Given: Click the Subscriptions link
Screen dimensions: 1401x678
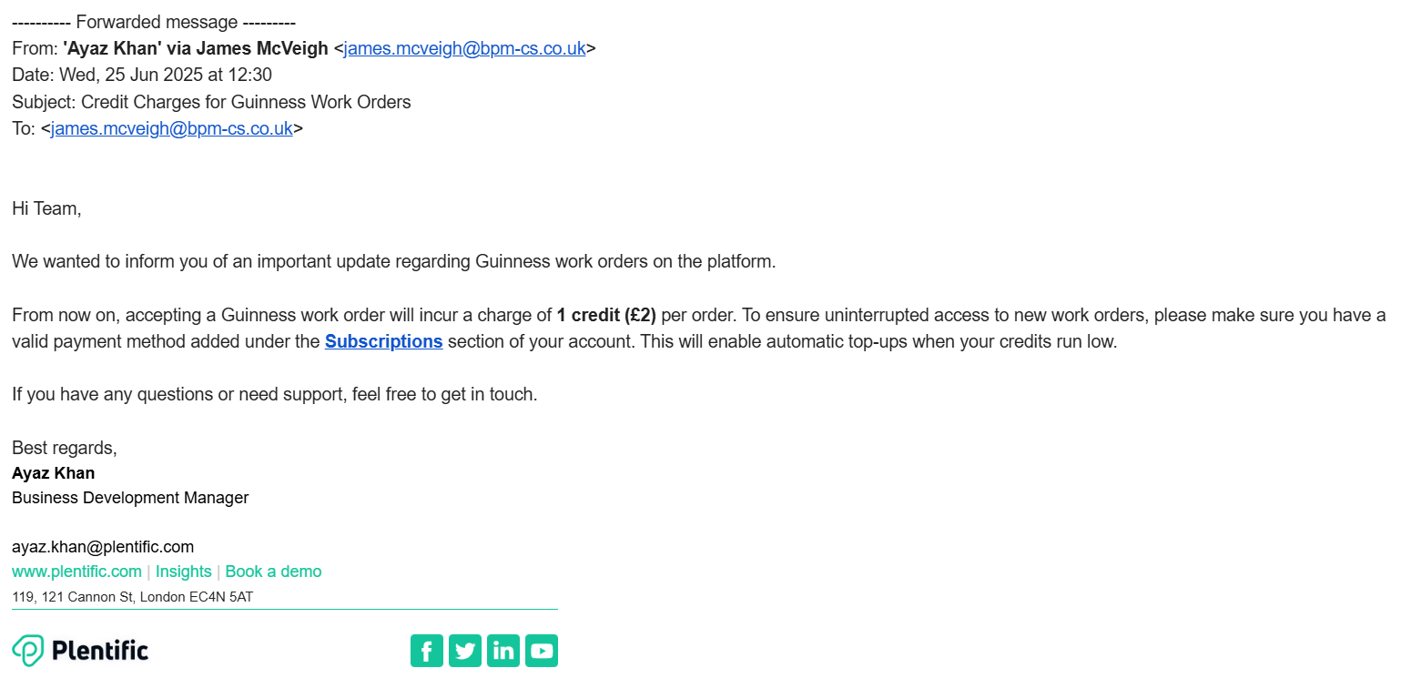Looking at the screenshot, I should point(384,341).
